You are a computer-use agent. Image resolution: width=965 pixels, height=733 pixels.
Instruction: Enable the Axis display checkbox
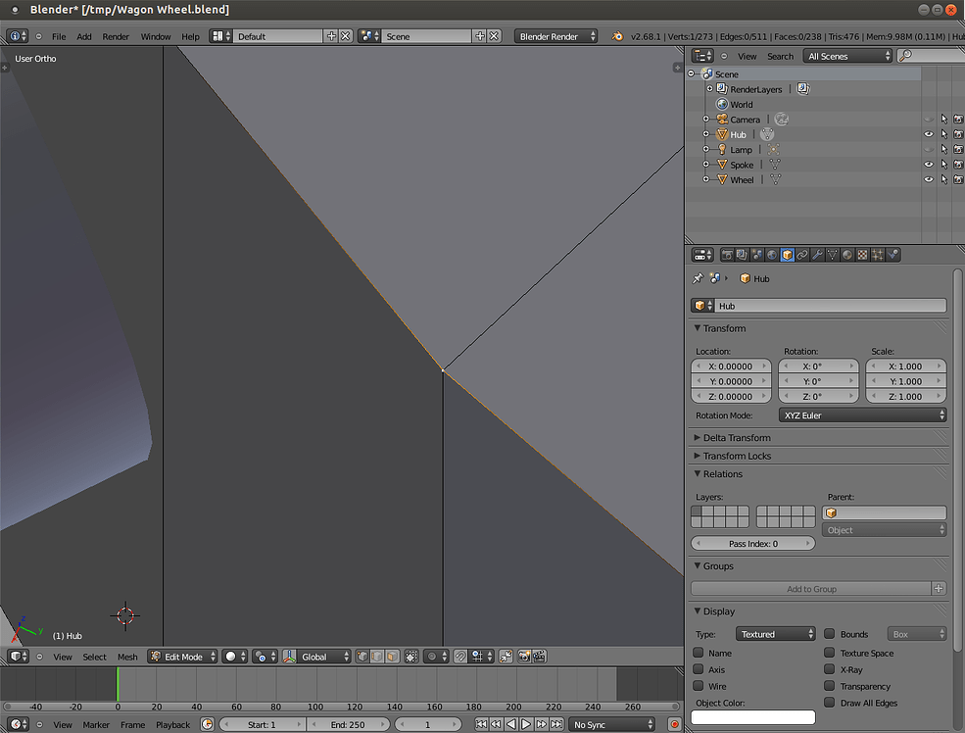point(699,669)
